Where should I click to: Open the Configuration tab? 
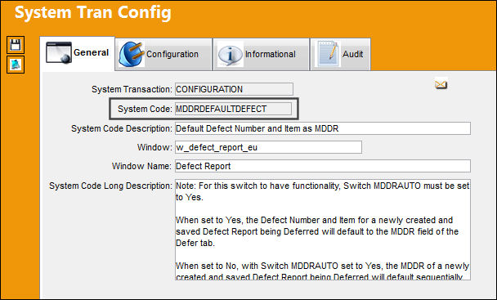click(x=163, y=54)
